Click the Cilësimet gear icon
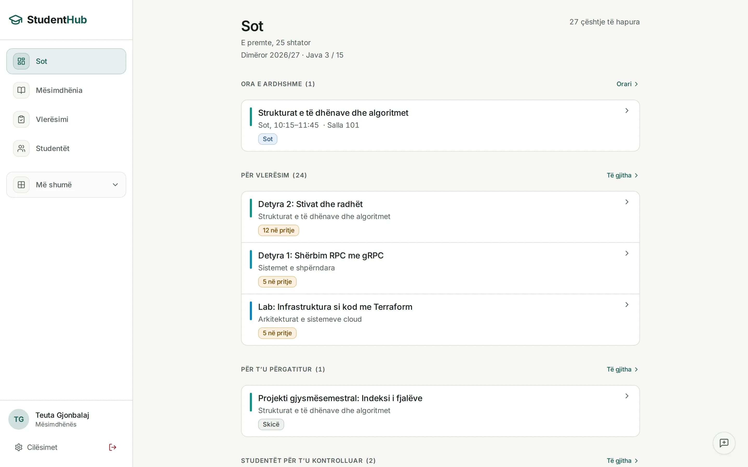 click(19, 447)
